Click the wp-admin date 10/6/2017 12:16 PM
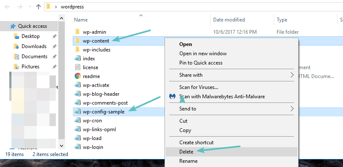 235,32
